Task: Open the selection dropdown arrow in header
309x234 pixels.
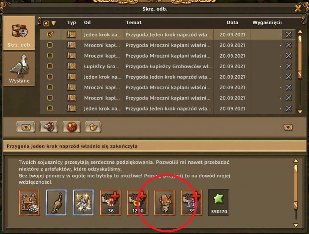Action: [x=54, y=23]
